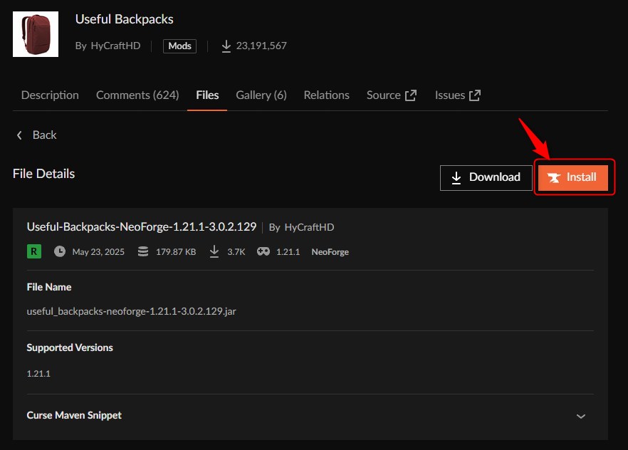628x450 pixels.
Task: Open HyCraftHD link beside file title
Action: (x=309, y=227)
